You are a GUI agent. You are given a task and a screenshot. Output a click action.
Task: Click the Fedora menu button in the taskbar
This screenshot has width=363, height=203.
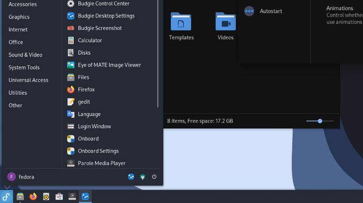6,196
